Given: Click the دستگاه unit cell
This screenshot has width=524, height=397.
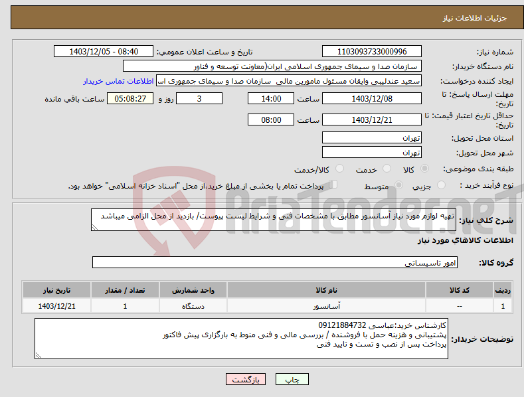Looking at the screenshot, I should click(x=193, y=306).
